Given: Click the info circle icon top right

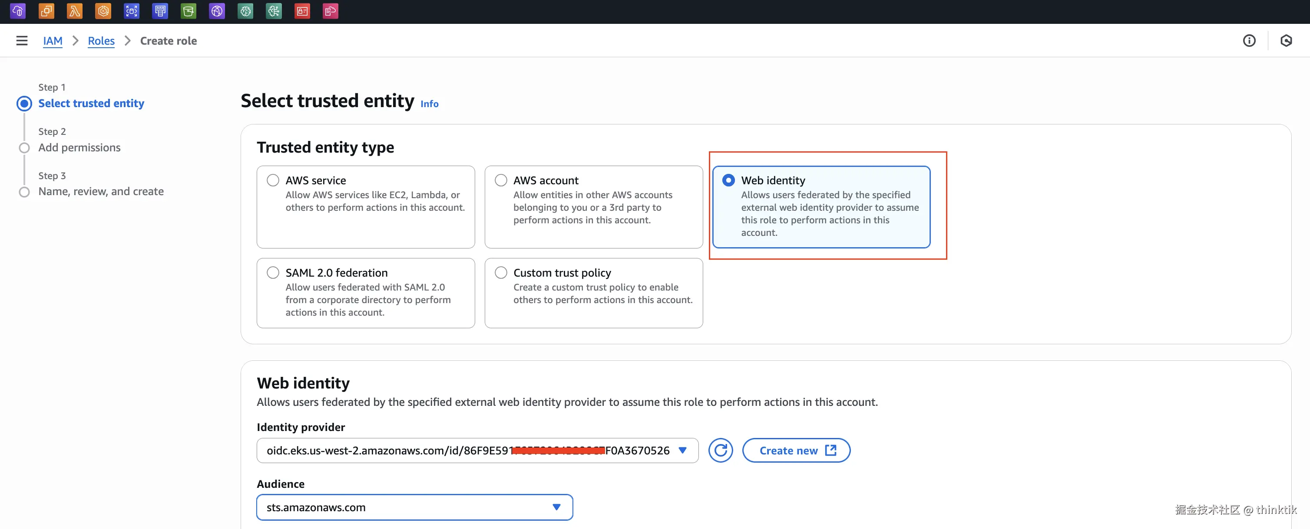Looking at the screenshot, I should 1249,41.
